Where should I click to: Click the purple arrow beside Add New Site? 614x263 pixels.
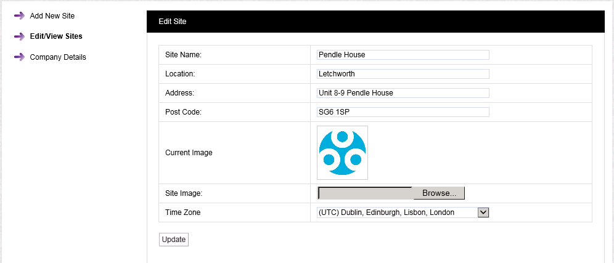[19, 15]
